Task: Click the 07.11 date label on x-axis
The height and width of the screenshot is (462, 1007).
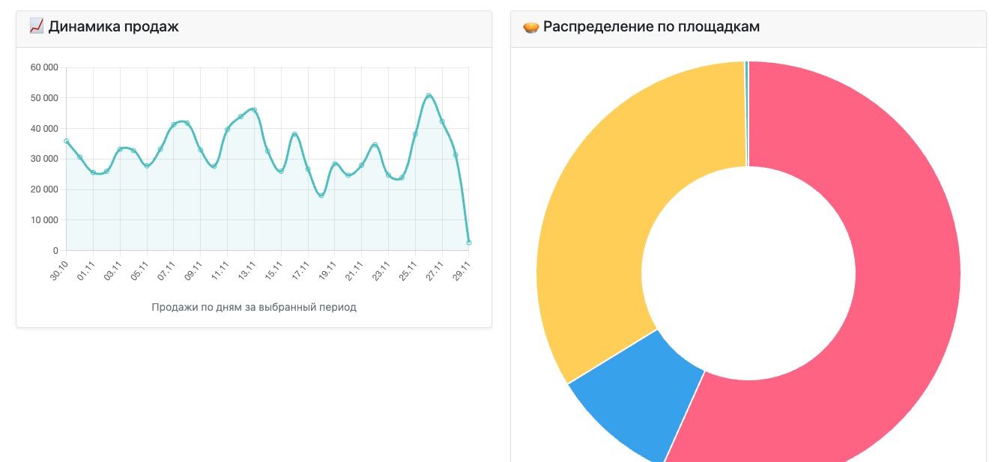Action: pyautogui.click(x=167, y=271)
